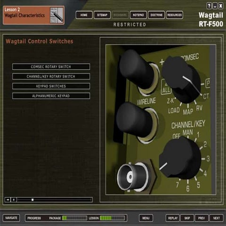Select COMSEC ROTARY SWITCH topic
Viewport: 226px width, 226px height.
click(51, 67)
